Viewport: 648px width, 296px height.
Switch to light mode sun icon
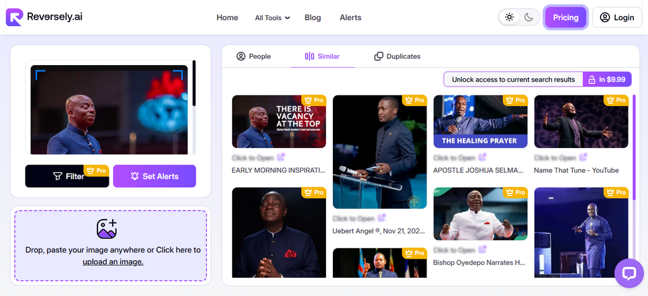509,18
